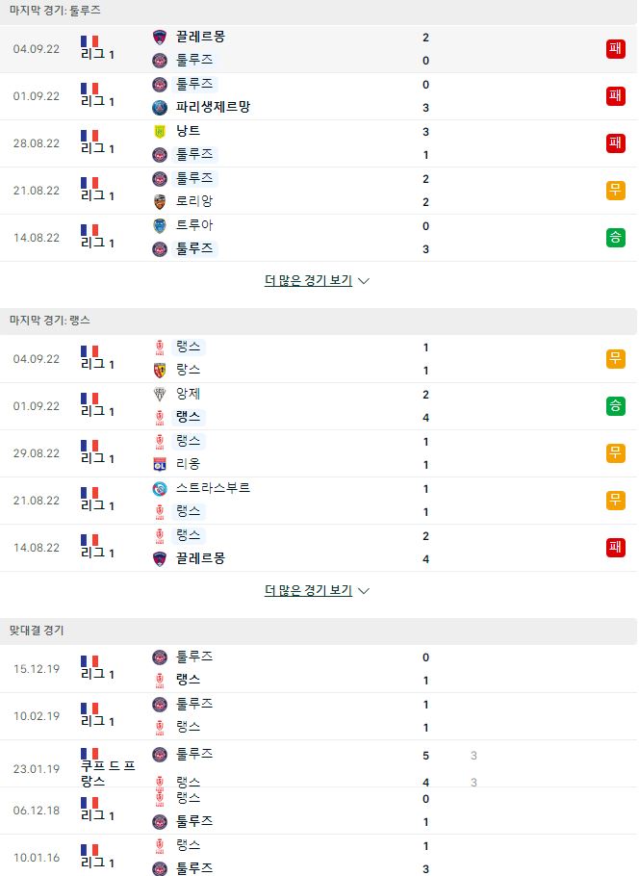639x876 pixels.
Task: Click the Paris Saint-Germain club crest
Action: click(160, 107)
